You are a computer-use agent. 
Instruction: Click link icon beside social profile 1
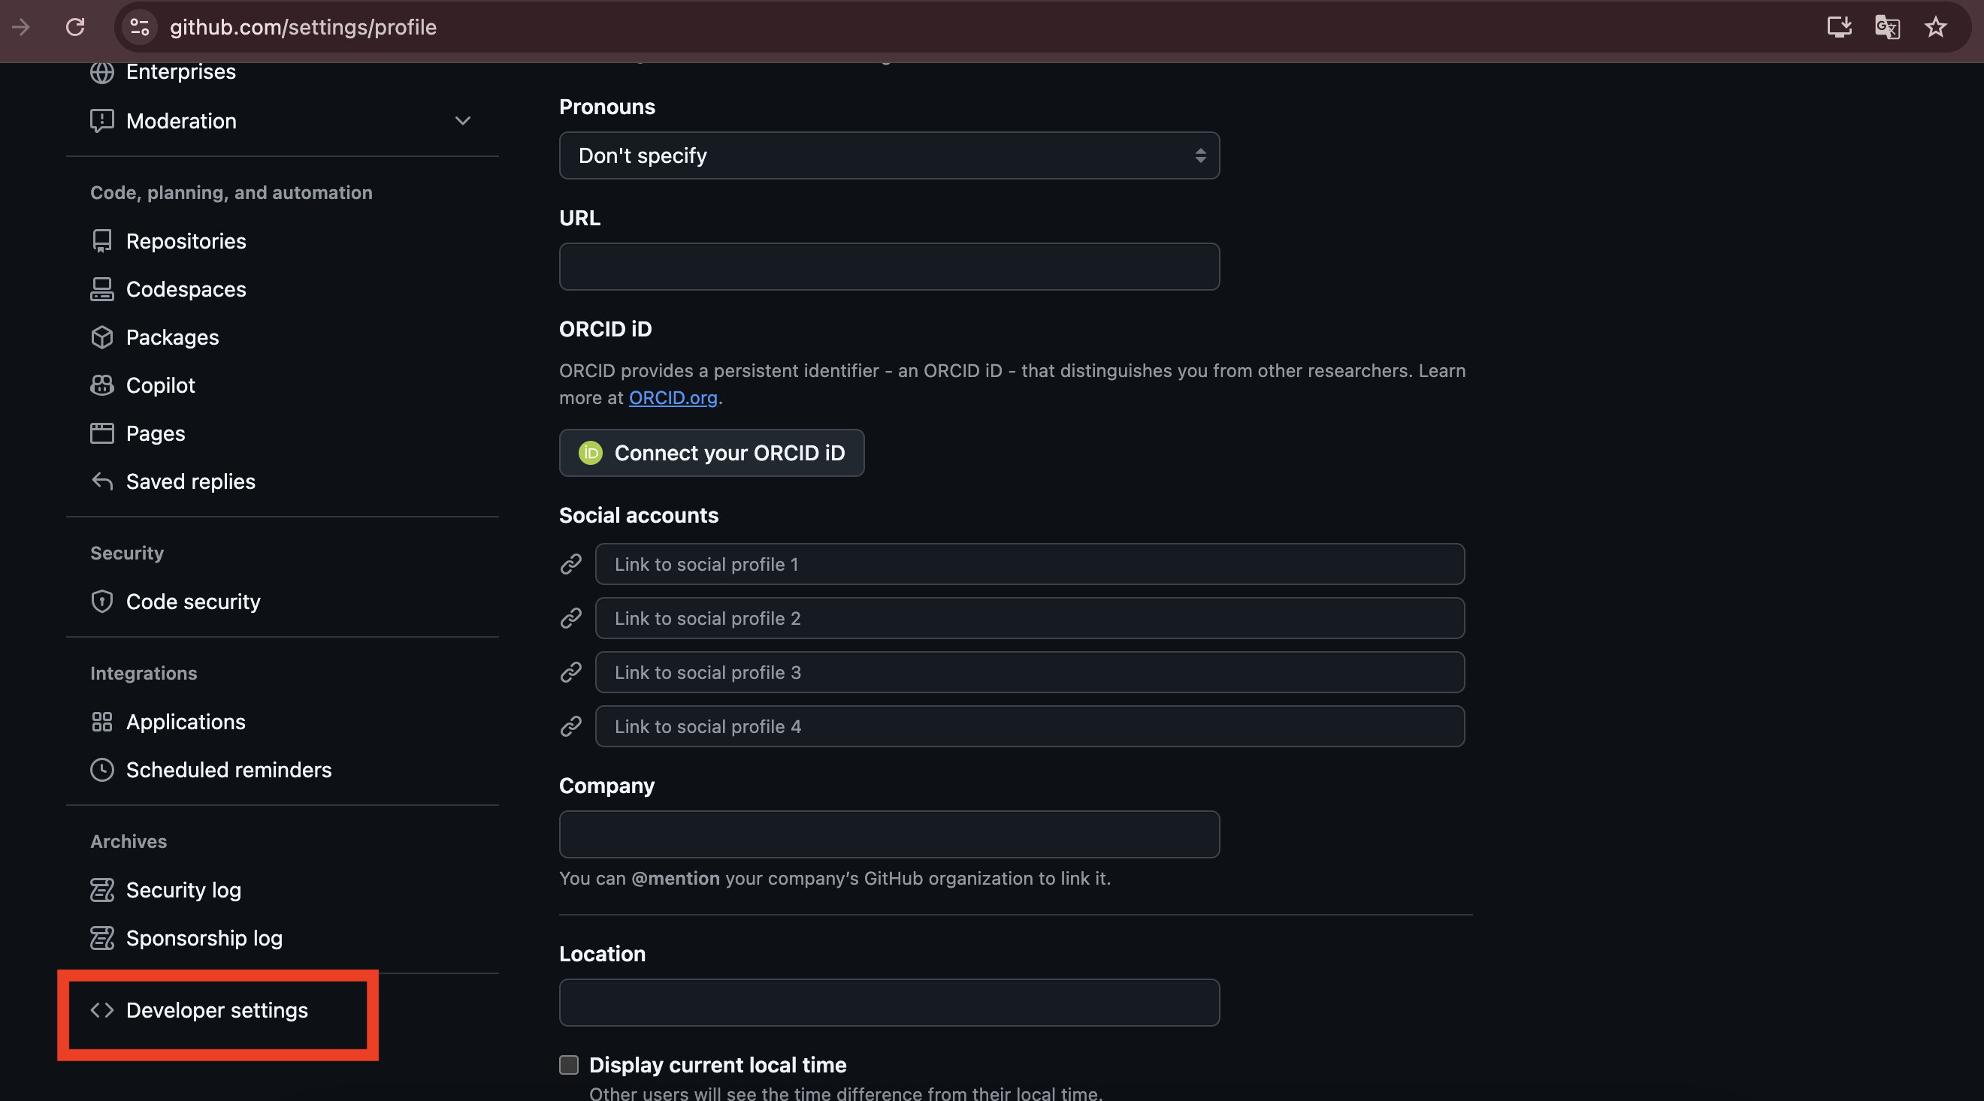point(570,564)
